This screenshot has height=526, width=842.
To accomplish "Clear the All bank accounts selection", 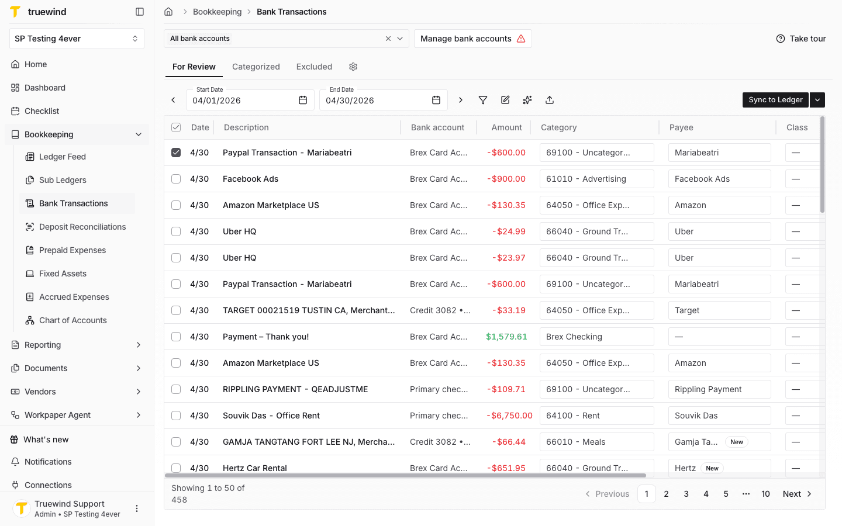I will (388, 39).
